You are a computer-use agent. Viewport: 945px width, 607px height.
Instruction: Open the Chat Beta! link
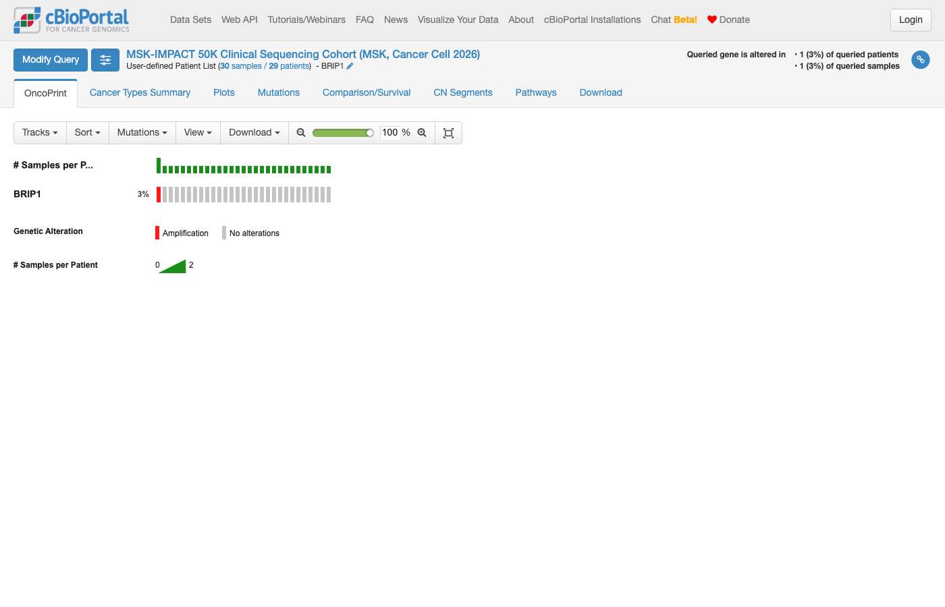(674, 20)
